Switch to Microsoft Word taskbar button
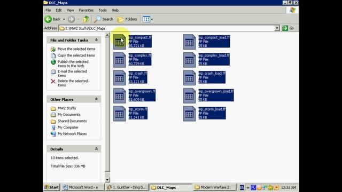The height and width of the screenshot is (192, 342). click(83, 187)
